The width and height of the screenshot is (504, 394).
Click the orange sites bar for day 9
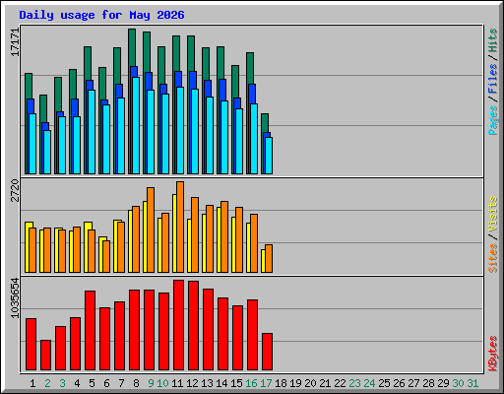(151, 230)
